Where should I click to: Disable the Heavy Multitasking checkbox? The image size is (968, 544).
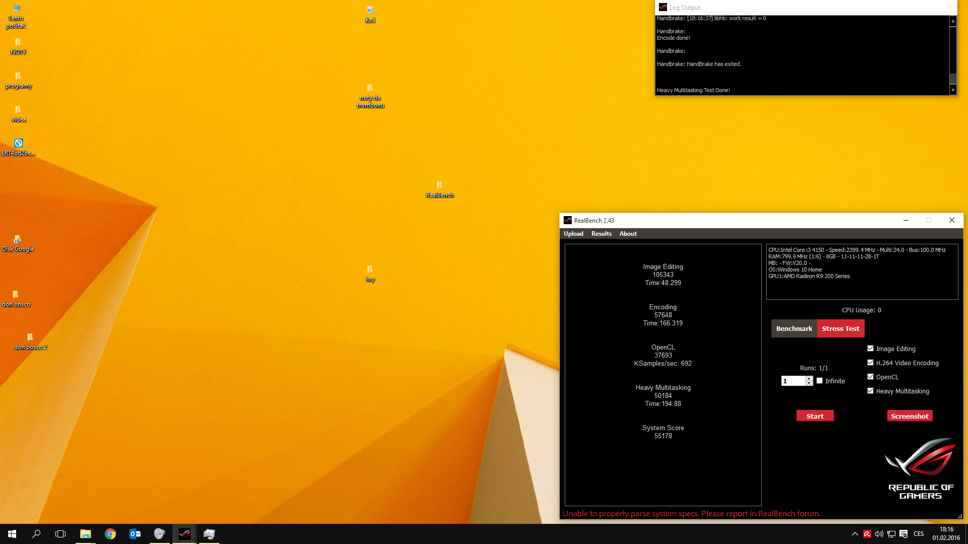[870, 391]
